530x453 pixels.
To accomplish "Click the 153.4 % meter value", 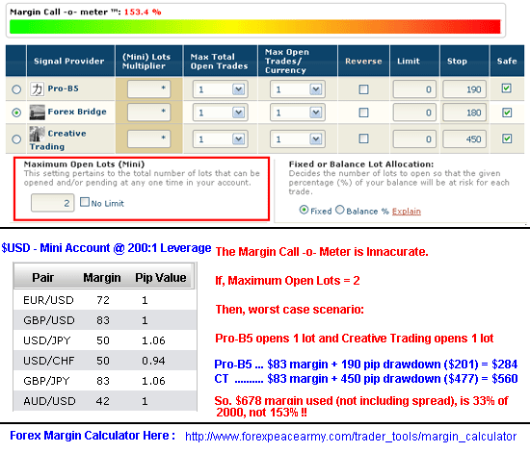I will coord(143,12).
